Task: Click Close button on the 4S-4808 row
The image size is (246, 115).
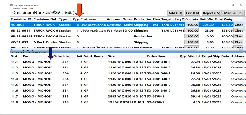Action: (x=238, y=25)
